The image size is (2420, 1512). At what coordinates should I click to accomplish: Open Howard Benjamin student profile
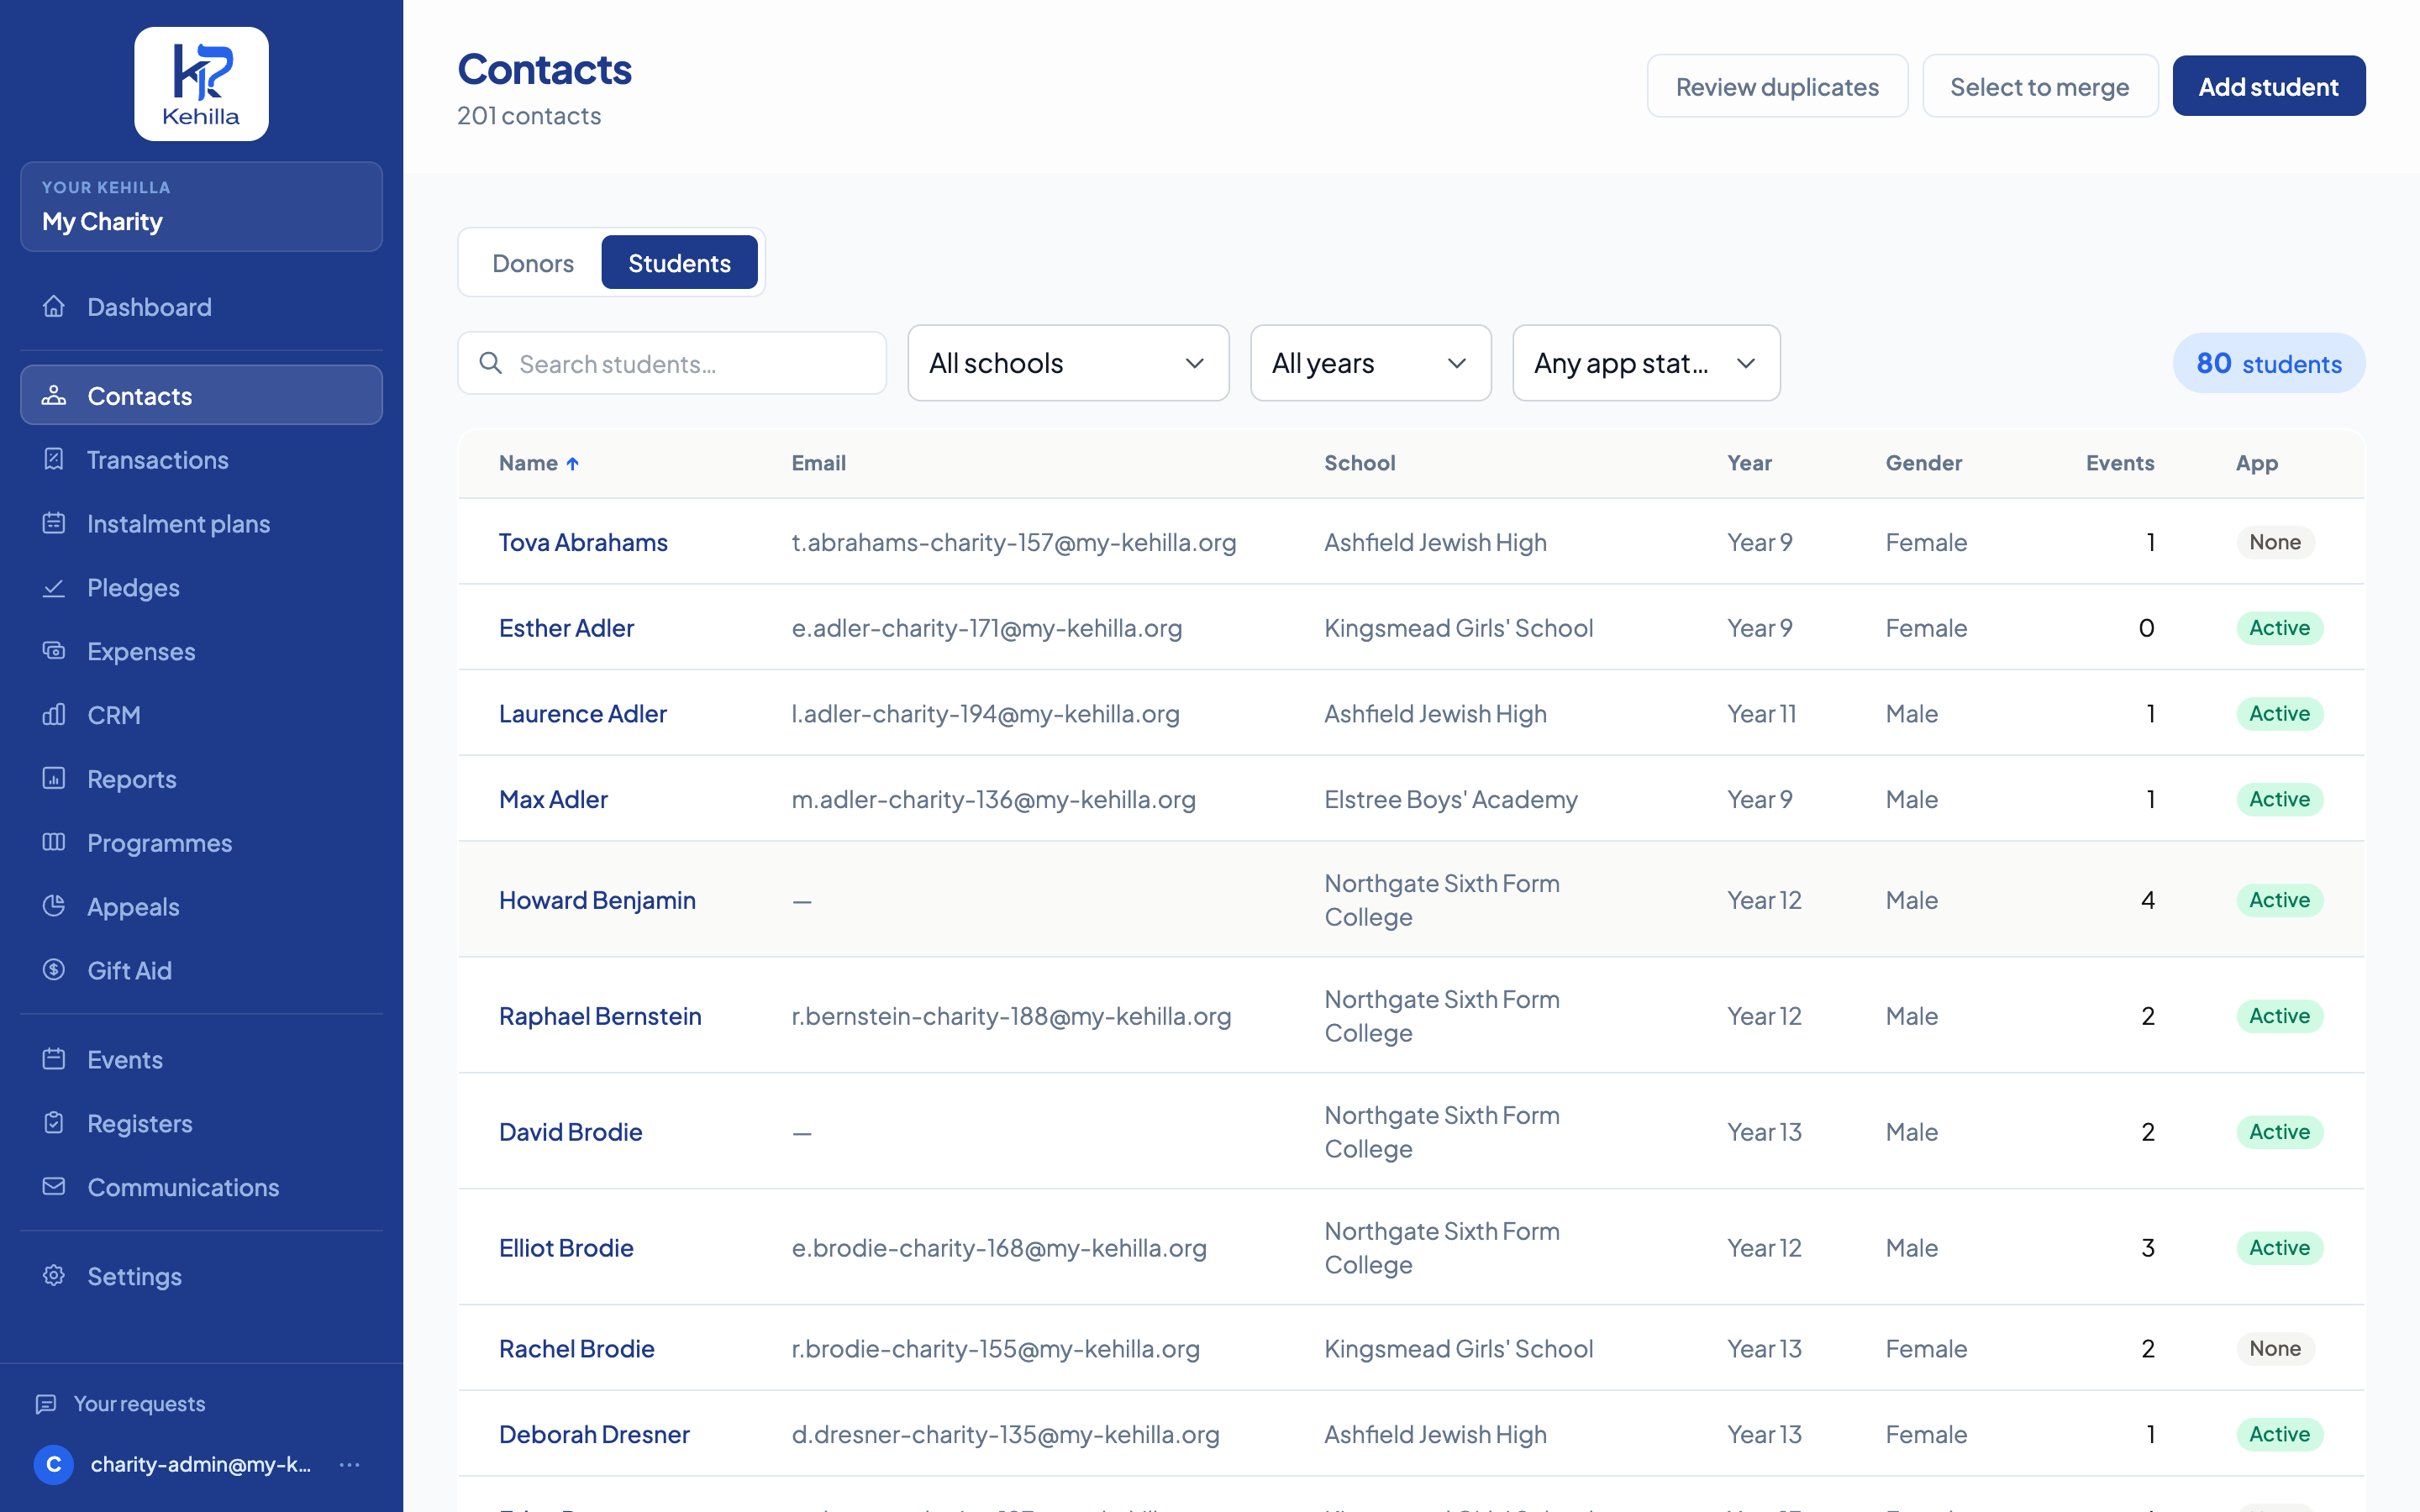point(597,900)
